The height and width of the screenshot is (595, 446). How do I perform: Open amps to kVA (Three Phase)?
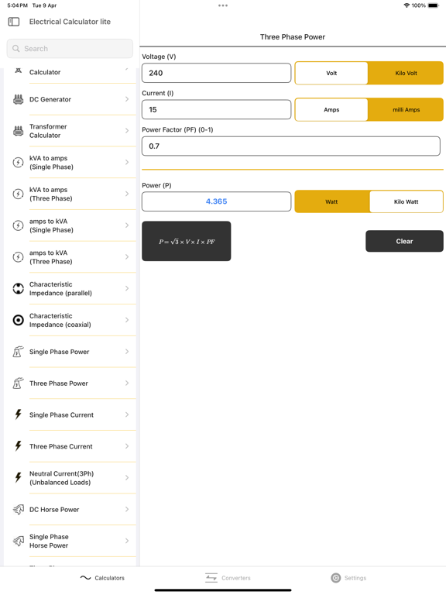pos(70,257)
